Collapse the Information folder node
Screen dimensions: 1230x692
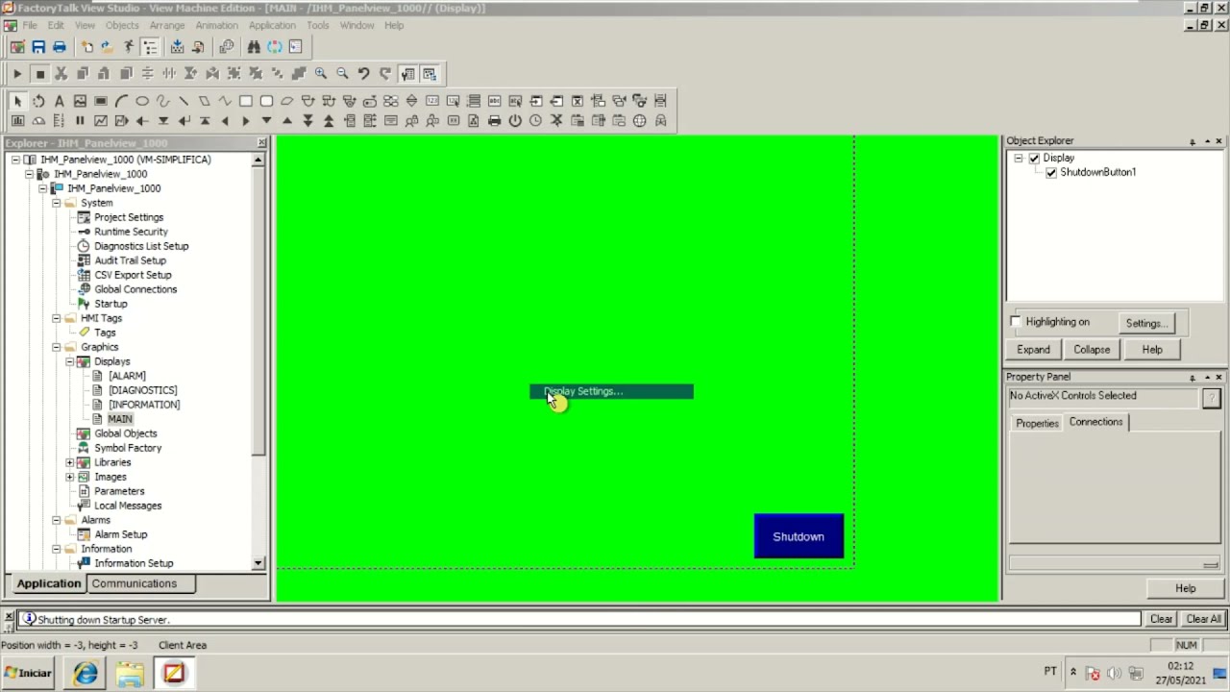click(x=57, y=549)
